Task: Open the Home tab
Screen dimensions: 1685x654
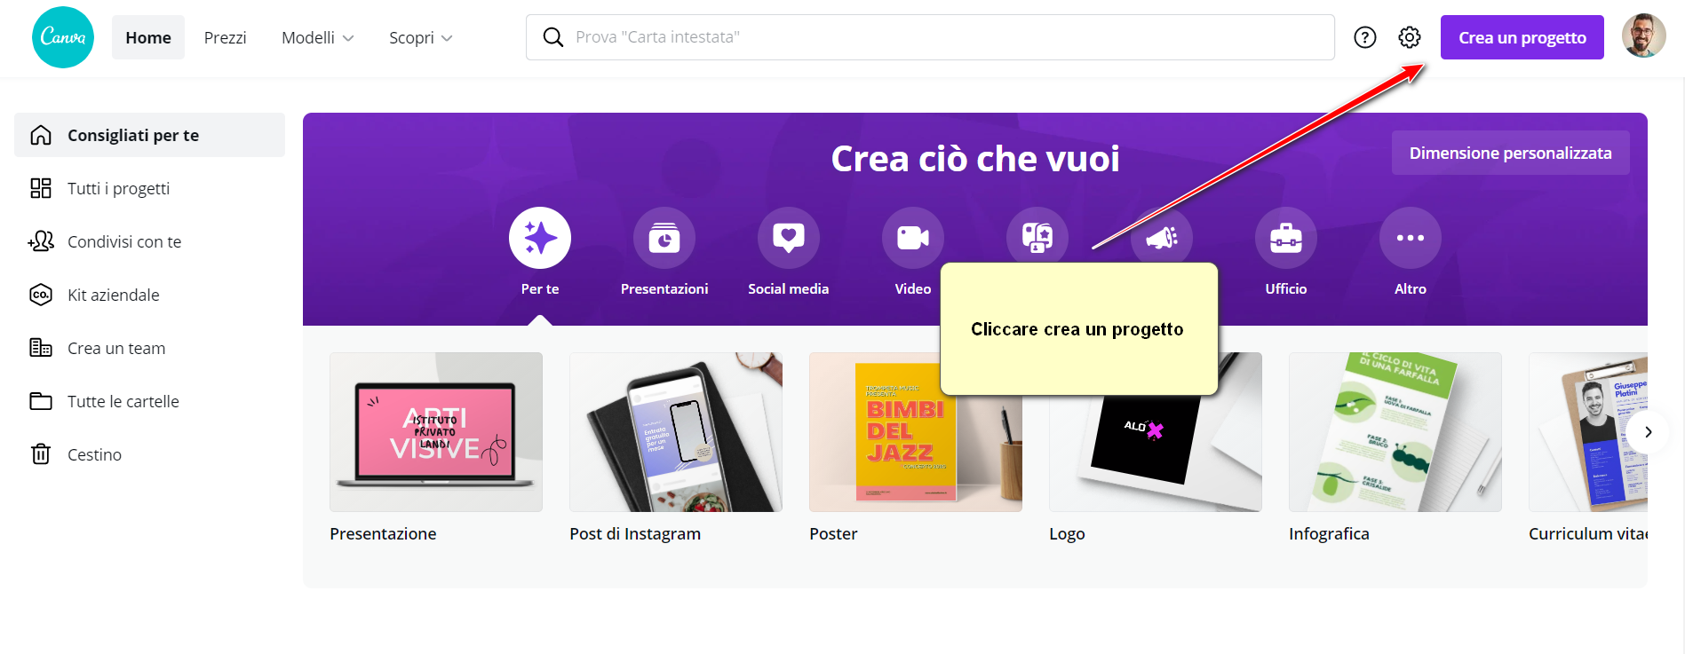Action: [148, 37]
